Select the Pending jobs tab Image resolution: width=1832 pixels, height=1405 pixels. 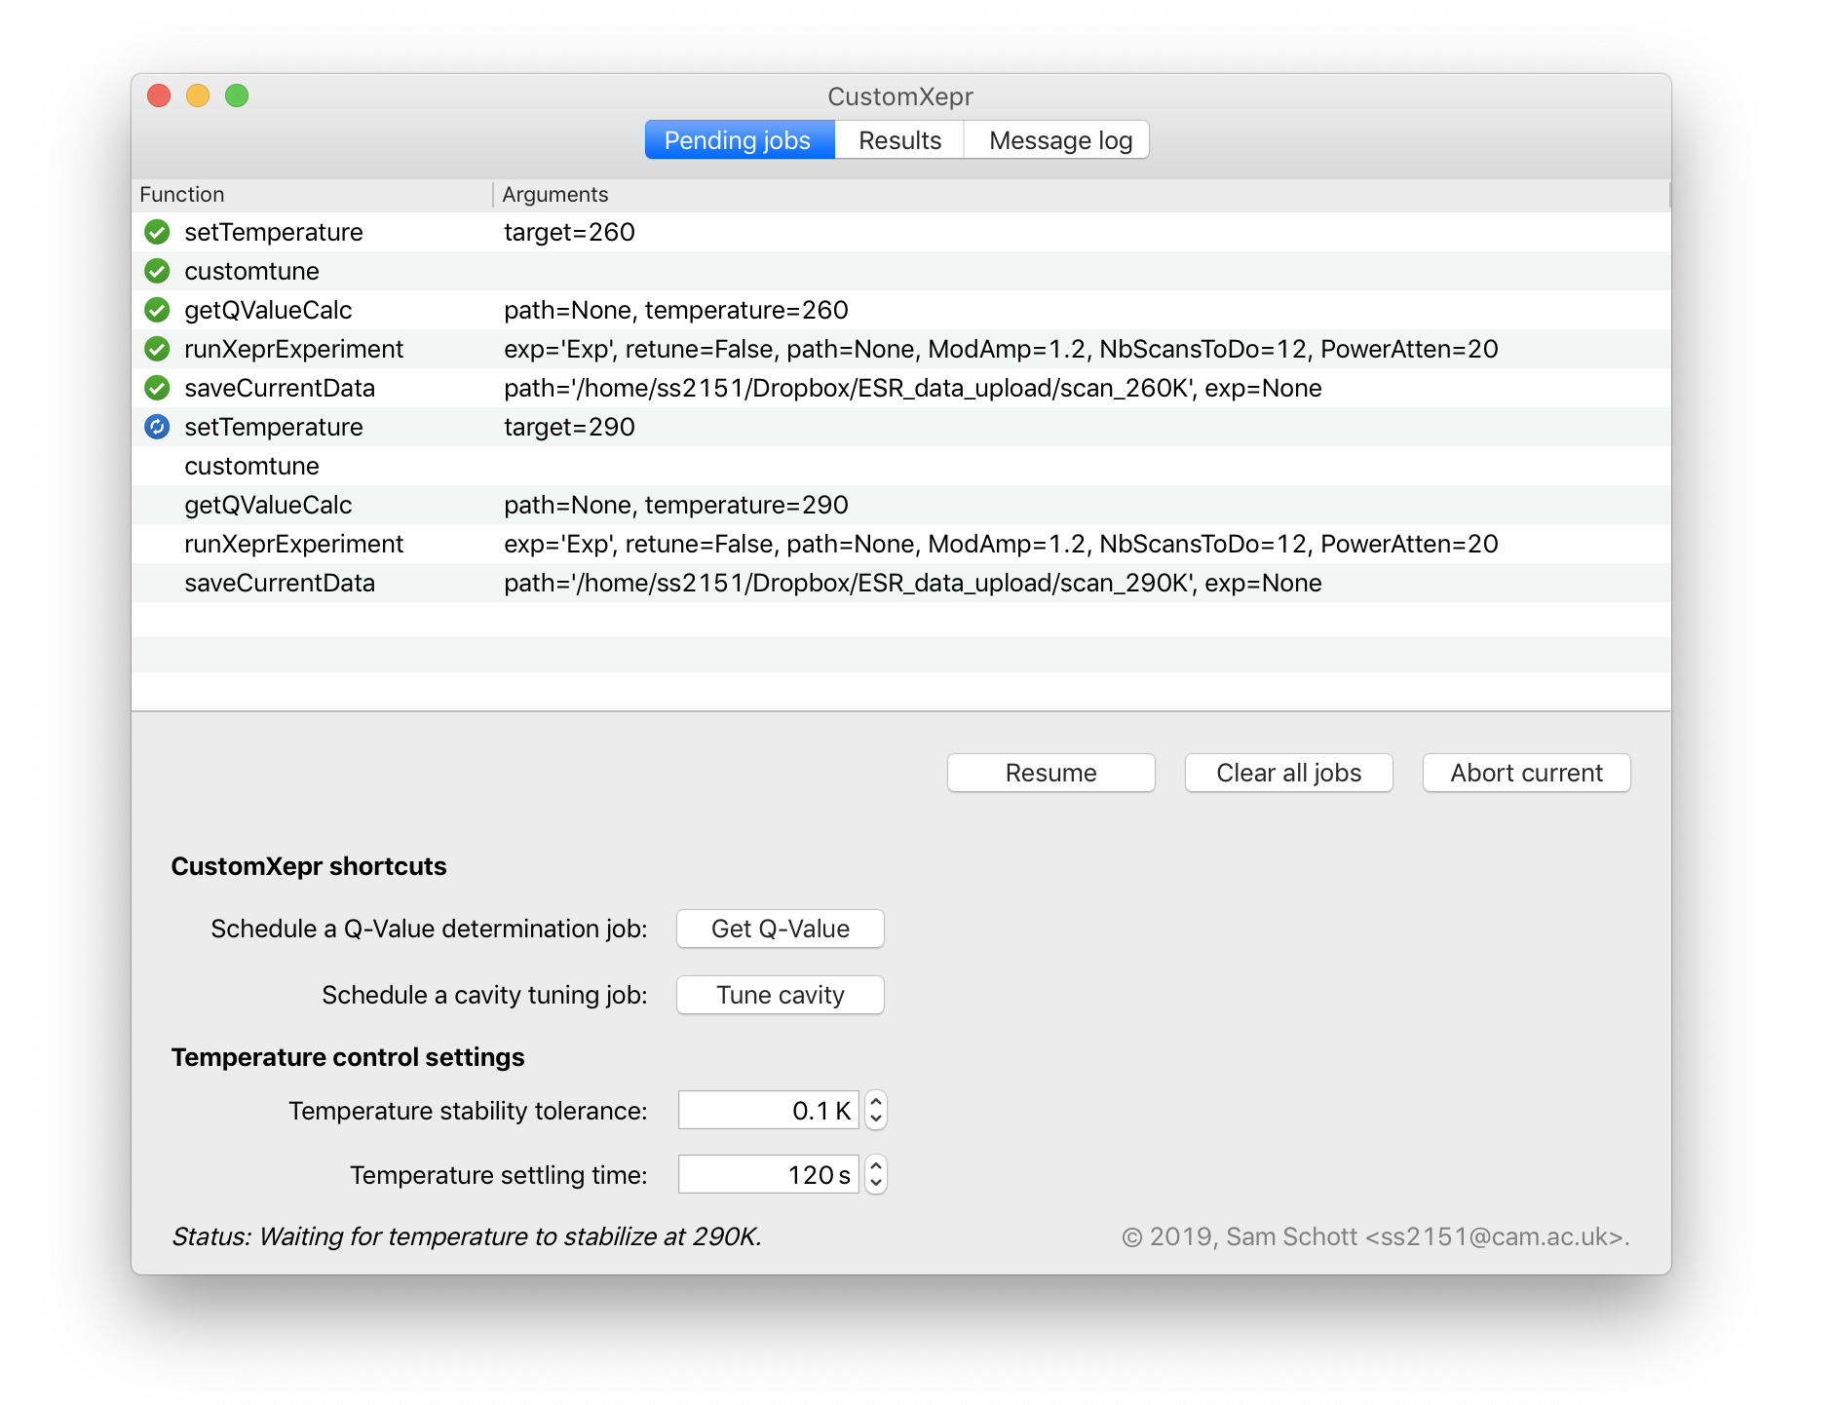(x=738, y=140)
